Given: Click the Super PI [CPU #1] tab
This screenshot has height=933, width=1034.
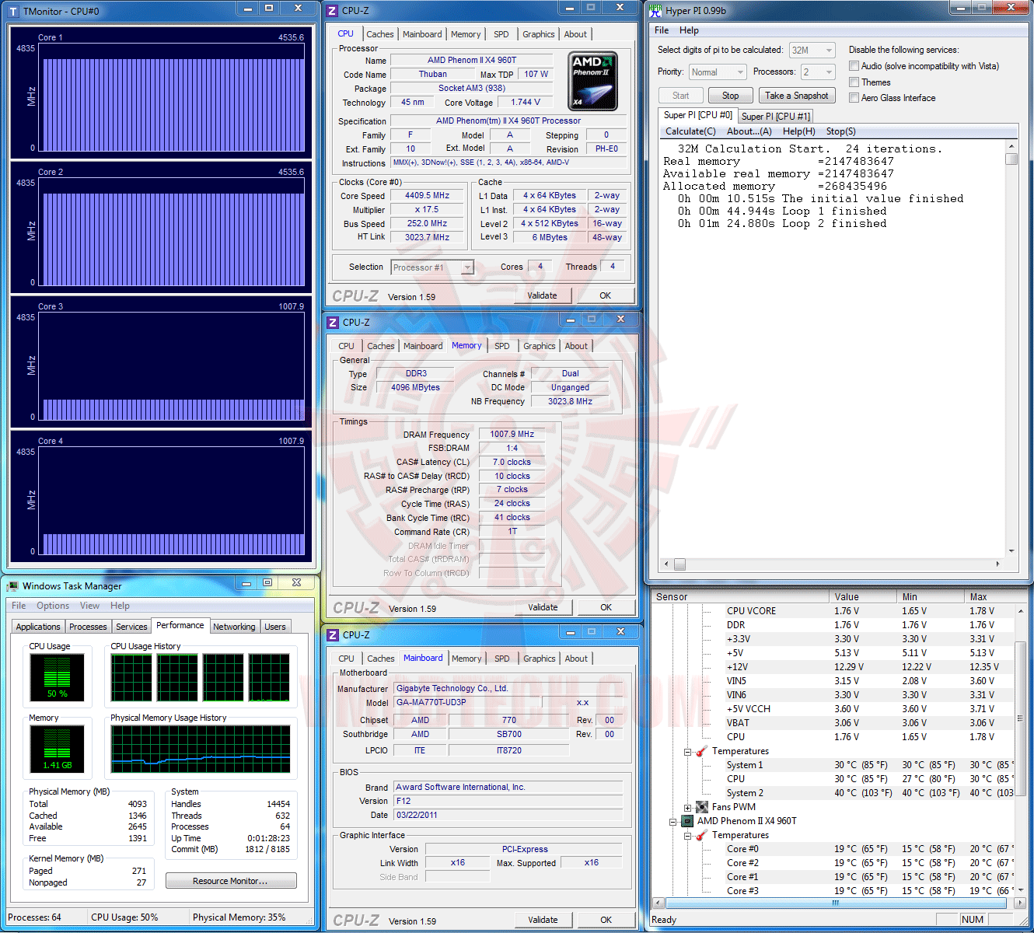Looking at the screenshot, I should pos(776,117).
